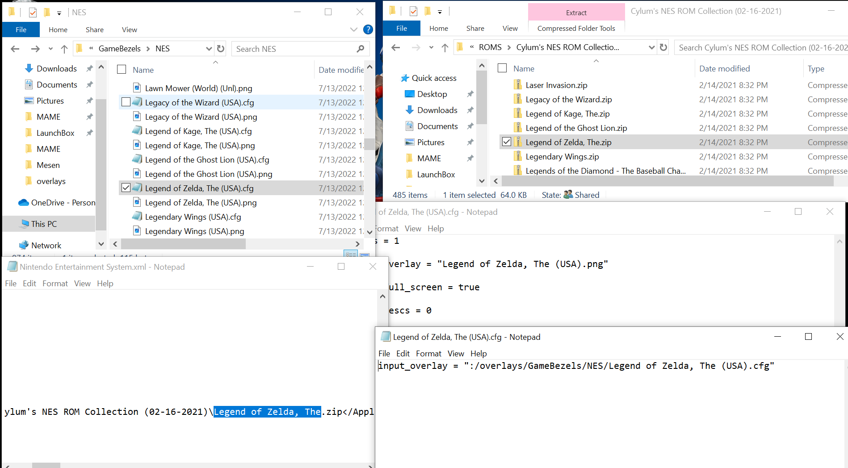Sort NES files by Name column
Screen dimensions: 848x468
[143, 70]
